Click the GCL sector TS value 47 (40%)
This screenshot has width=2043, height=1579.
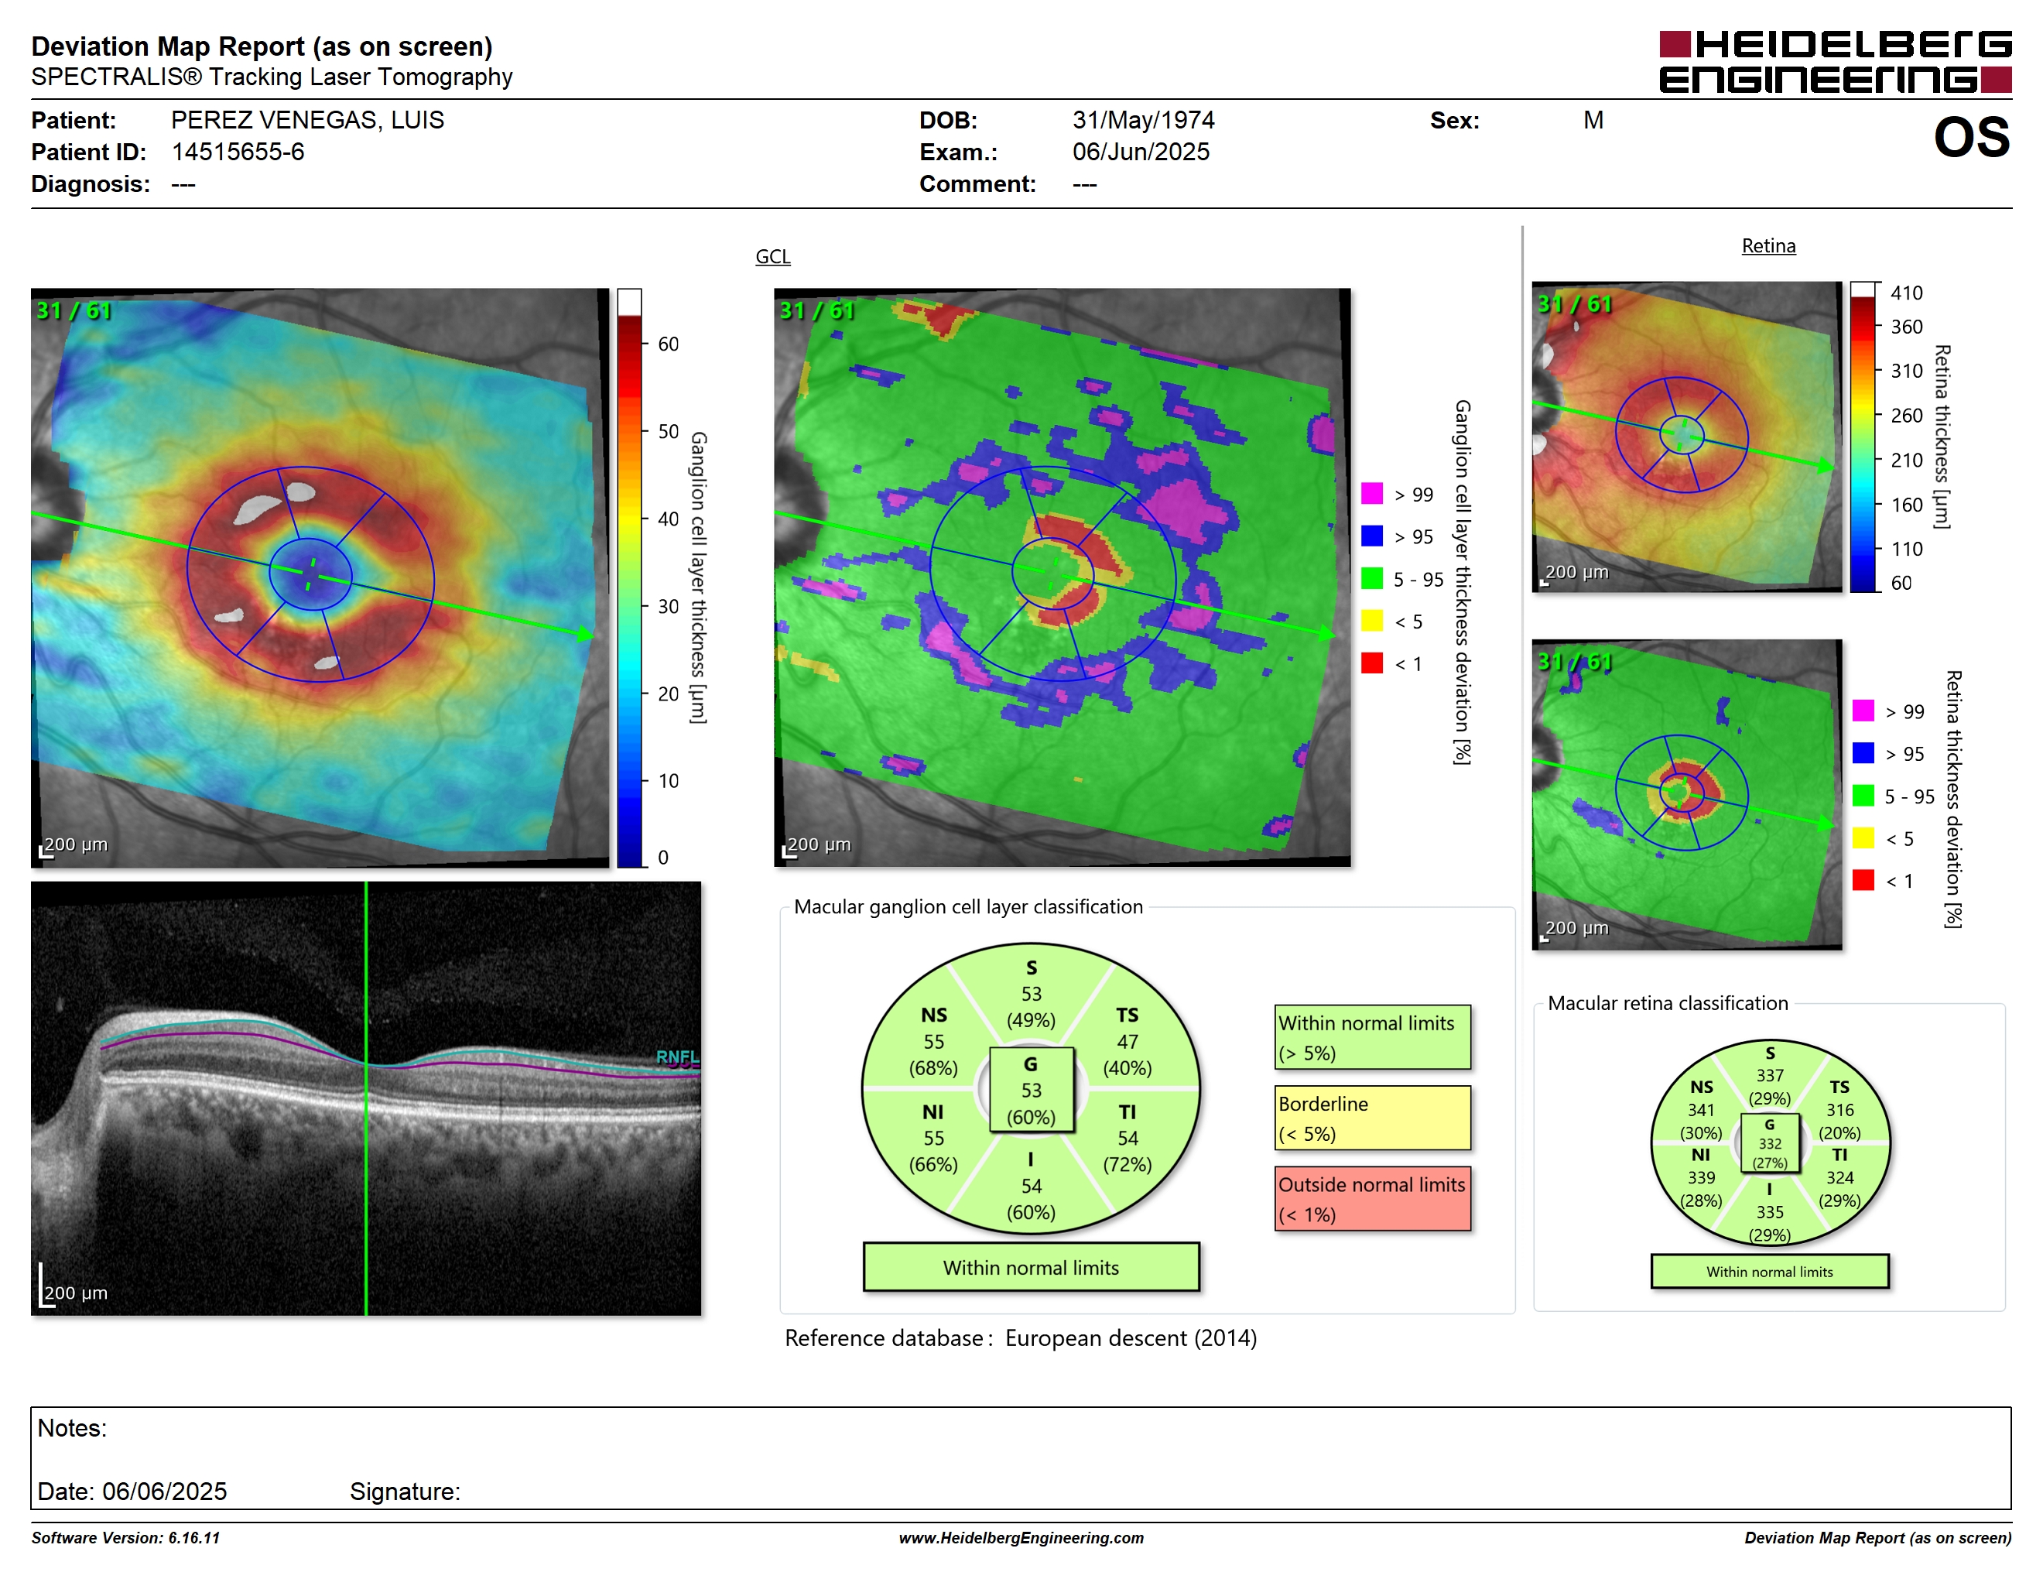click(1128, 1055)
